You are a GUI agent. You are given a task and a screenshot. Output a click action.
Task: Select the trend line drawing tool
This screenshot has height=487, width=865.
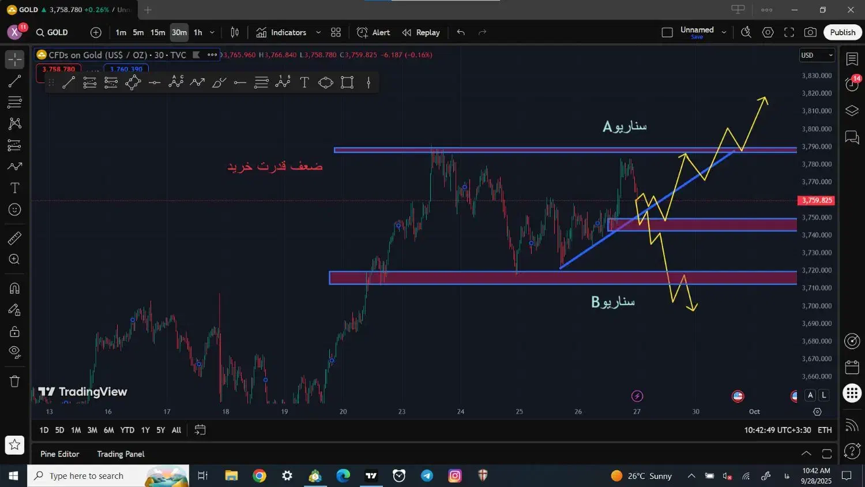click(14, 81)
